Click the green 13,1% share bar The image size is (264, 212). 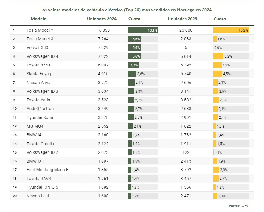pos(143,30)
